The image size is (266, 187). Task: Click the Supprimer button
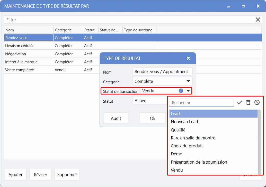coord(67,175)
